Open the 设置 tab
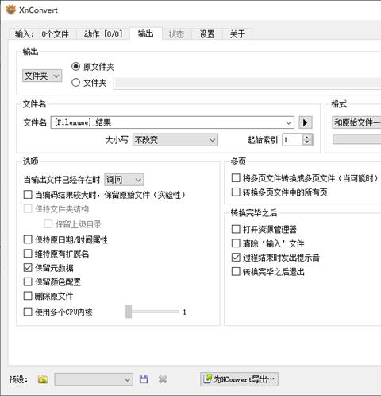The width and height of the screenshot is (381, 396). (x=207, y=34)
